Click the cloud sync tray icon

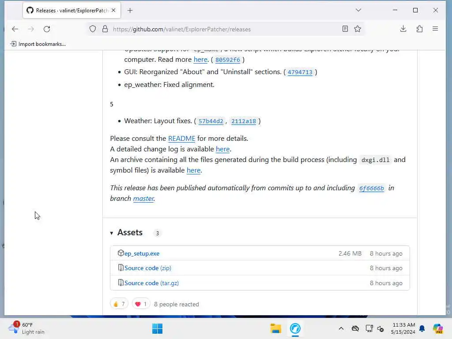tap(355, 328)
